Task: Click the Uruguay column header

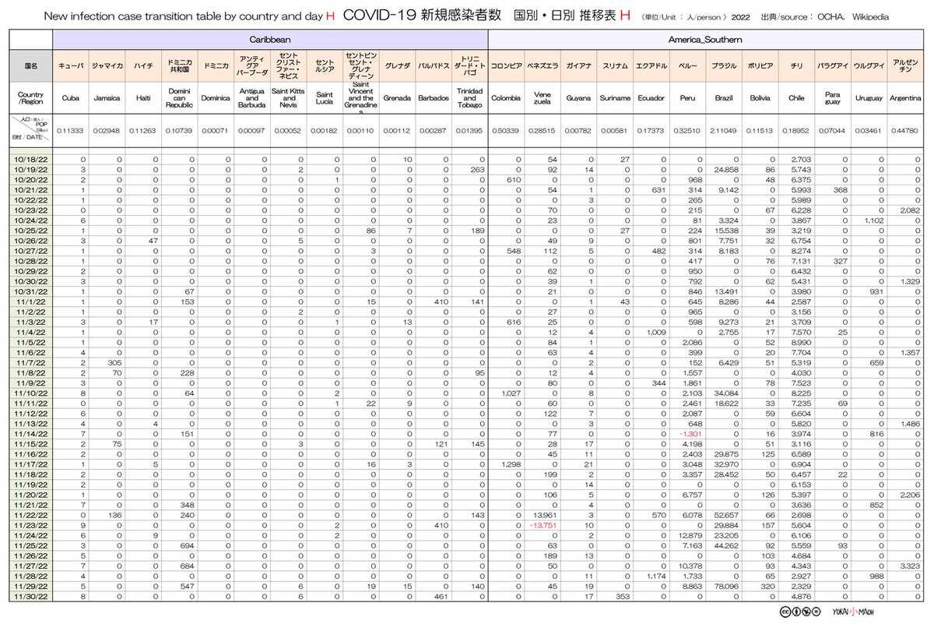Action: pos(868,99)
